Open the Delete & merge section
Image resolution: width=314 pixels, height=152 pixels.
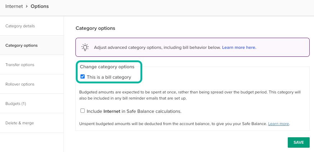click(x=20, y=123)
